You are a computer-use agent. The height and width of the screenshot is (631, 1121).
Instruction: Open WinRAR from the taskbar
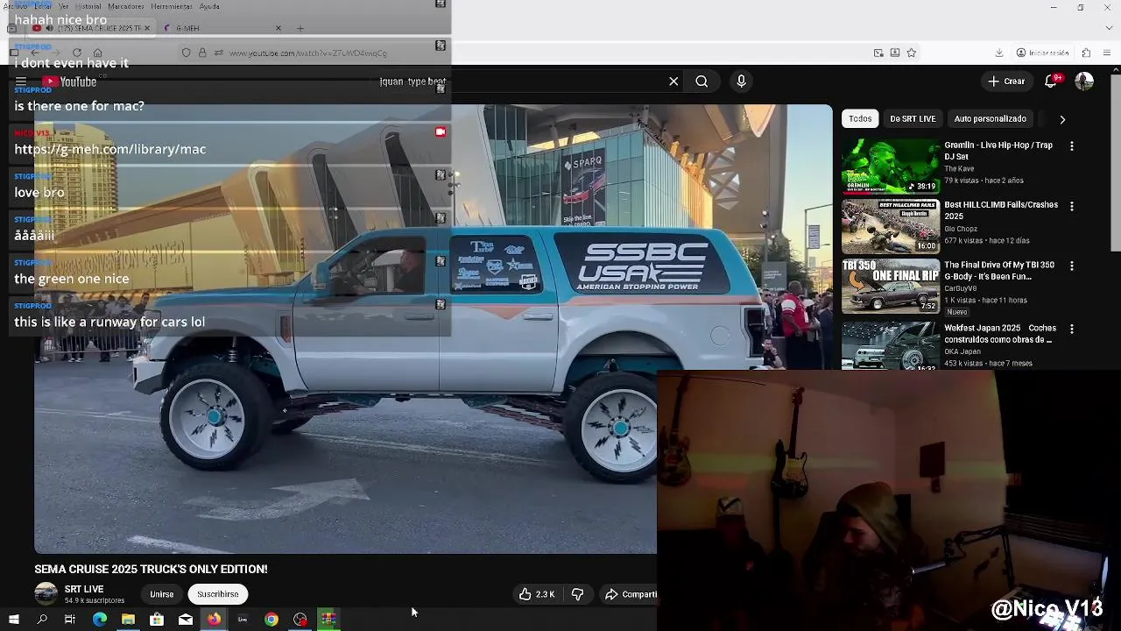point(328,620)
